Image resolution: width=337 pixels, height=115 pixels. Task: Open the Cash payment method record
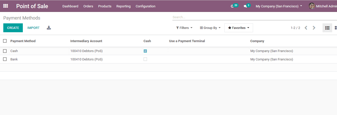pyautogui.click(x=14, y=51)
